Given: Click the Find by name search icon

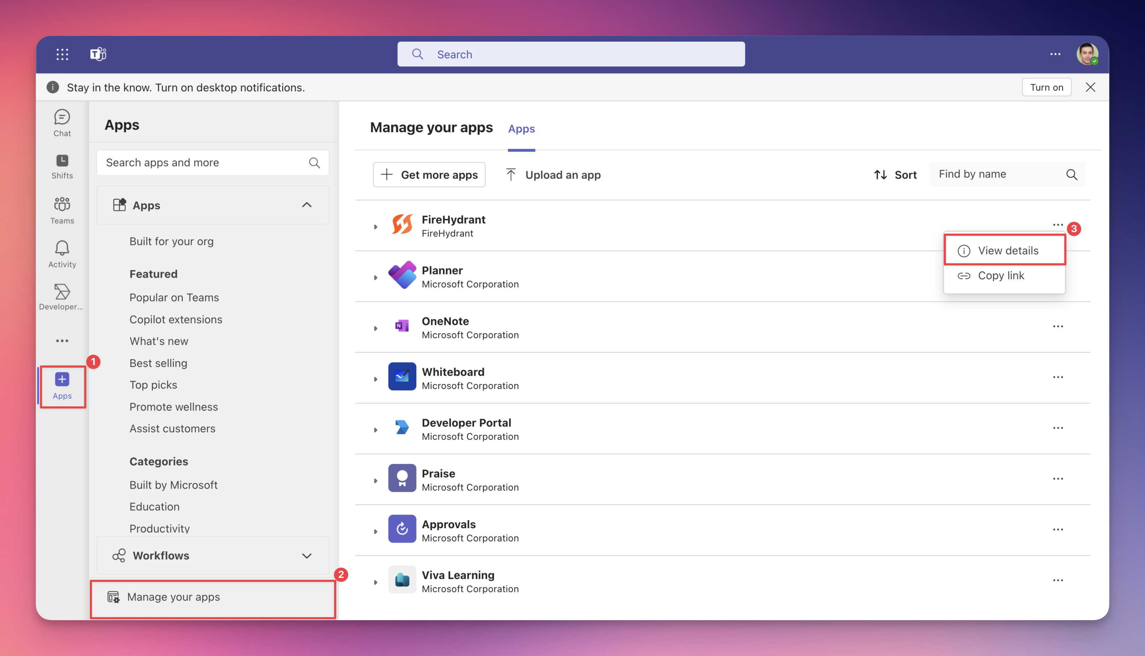Looking at the screenshot, I should point(1072,174).
